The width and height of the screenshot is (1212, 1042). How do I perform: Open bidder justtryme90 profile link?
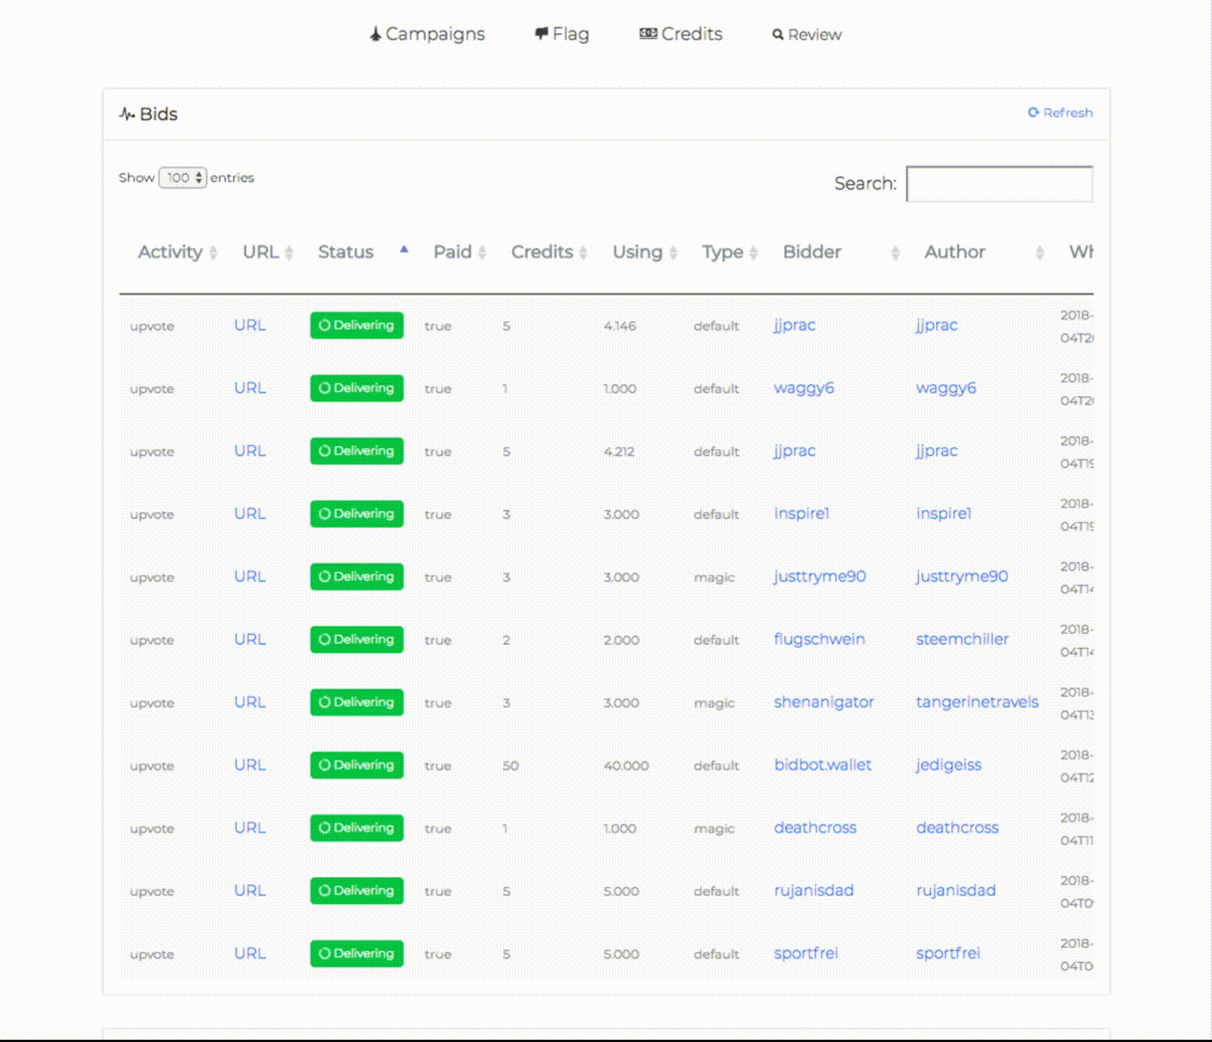[820, 577]
